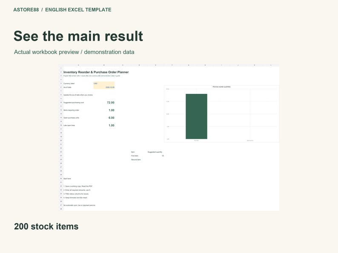Click the '200 stock items' caption
The width and height of the screenshot is (338, 253).
pos(46,226)
